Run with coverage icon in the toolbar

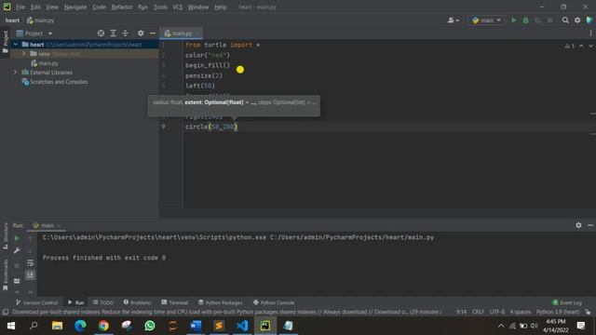[538, 20]
